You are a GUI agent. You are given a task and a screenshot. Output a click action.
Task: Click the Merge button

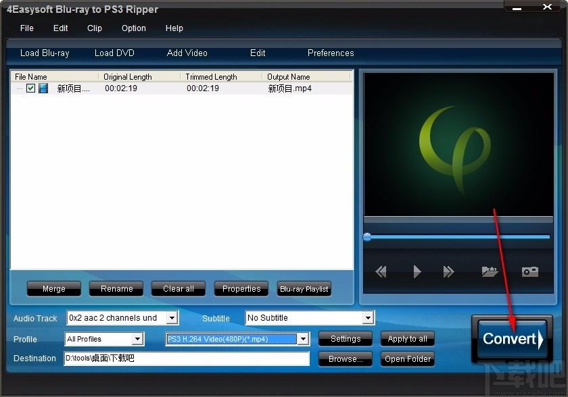coord(54,288)
